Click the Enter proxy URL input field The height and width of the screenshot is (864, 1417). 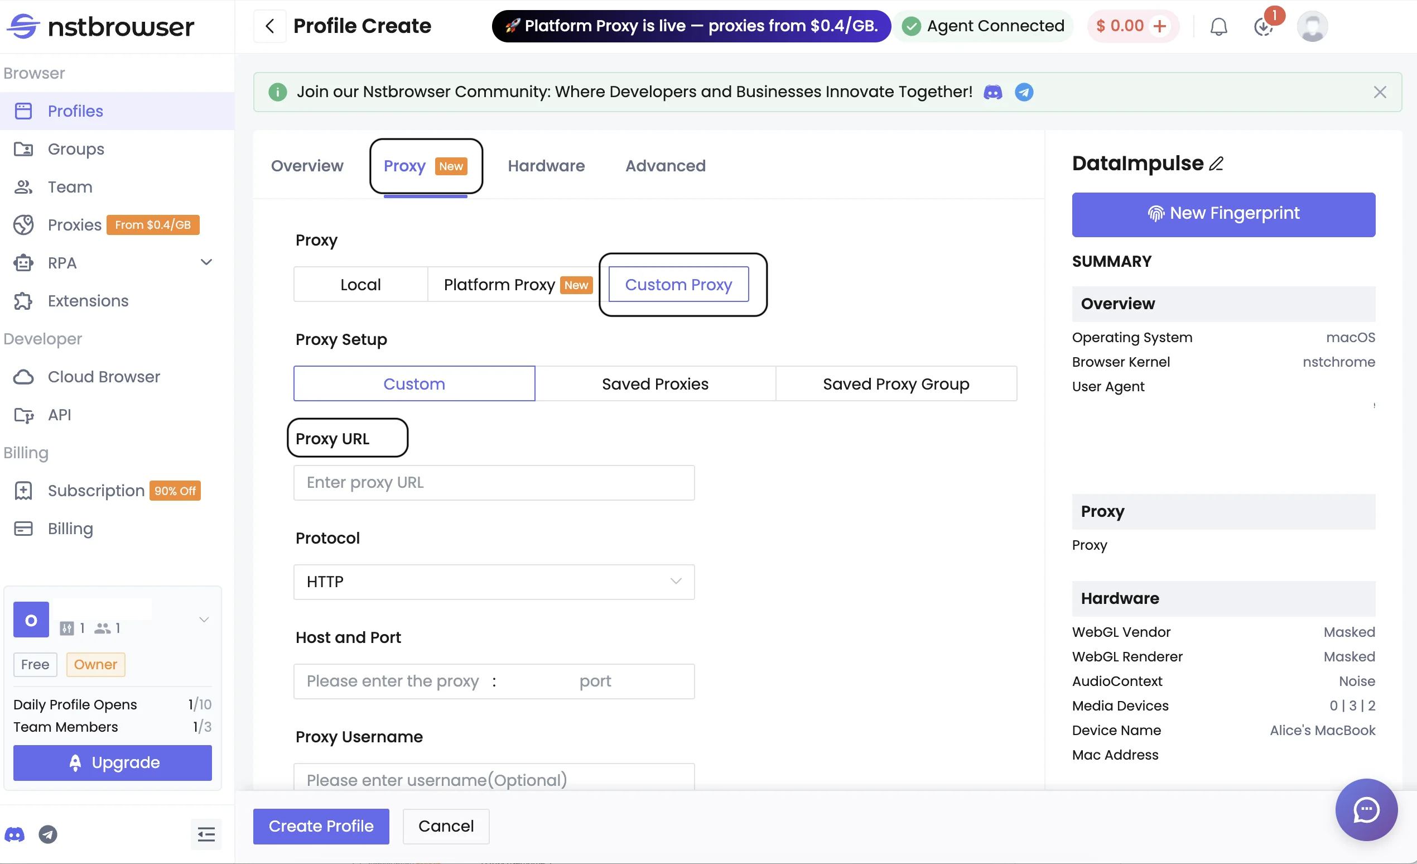point(493,483)
